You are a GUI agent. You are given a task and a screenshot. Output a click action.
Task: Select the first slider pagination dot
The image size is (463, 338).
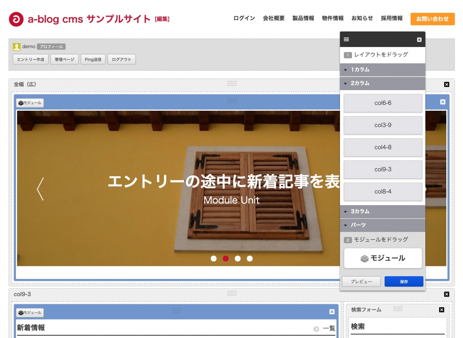[214, 258]
